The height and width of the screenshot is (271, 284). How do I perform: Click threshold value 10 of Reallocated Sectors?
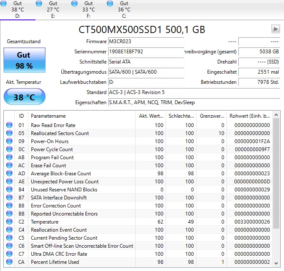221,133
